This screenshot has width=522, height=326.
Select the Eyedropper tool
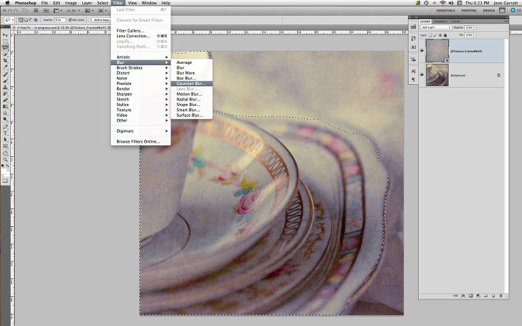click(5, 67)
